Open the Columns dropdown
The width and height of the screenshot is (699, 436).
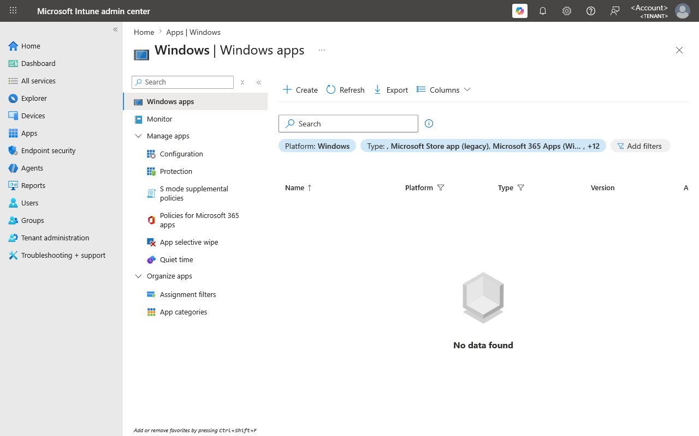(x=443, y=90)
